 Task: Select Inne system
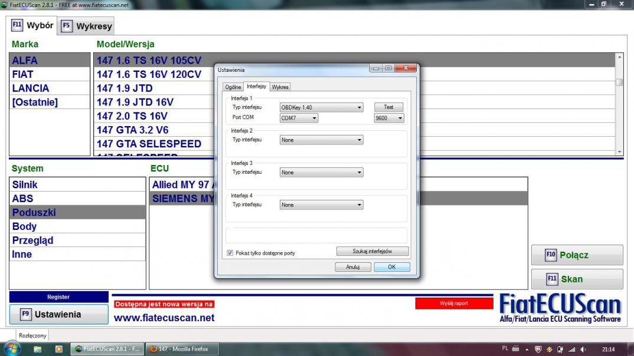point(77,254)
